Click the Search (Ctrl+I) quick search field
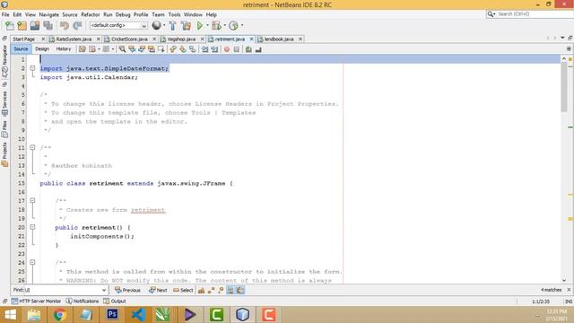The height and width of the screenshot is (323, 574). pyautogui.click(x=534, y=14)
